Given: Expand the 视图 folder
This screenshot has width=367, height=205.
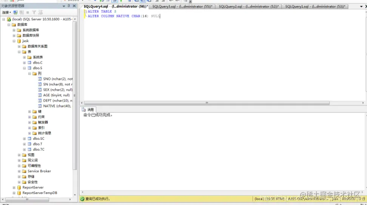Looking at the screenshot, I should (19, 155).
